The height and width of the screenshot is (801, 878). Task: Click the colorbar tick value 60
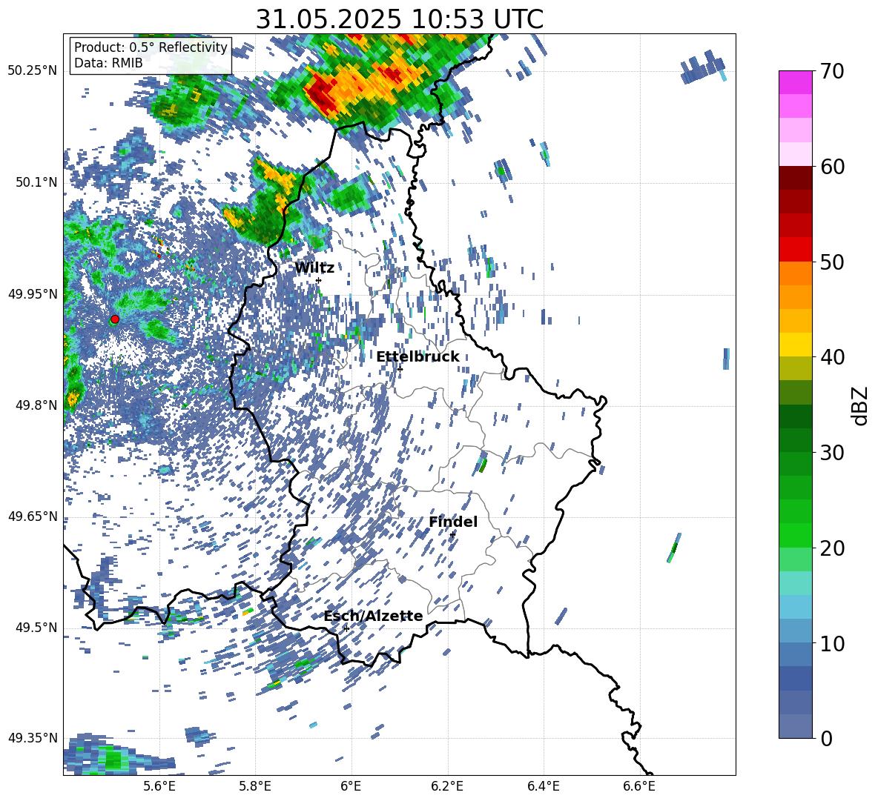click(x=832, y=167)
